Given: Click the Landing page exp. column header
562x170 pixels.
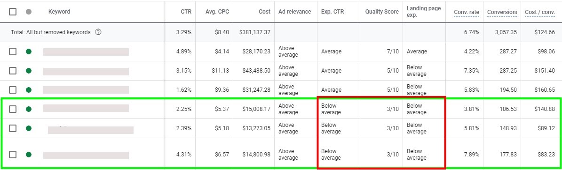Looking at the screenshot, I should 424,12.
